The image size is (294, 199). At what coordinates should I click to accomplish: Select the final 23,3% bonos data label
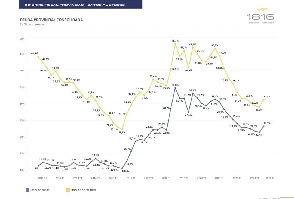[267, 123]
